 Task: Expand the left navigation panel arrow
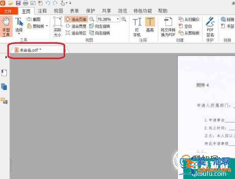(x=6, y=57)
